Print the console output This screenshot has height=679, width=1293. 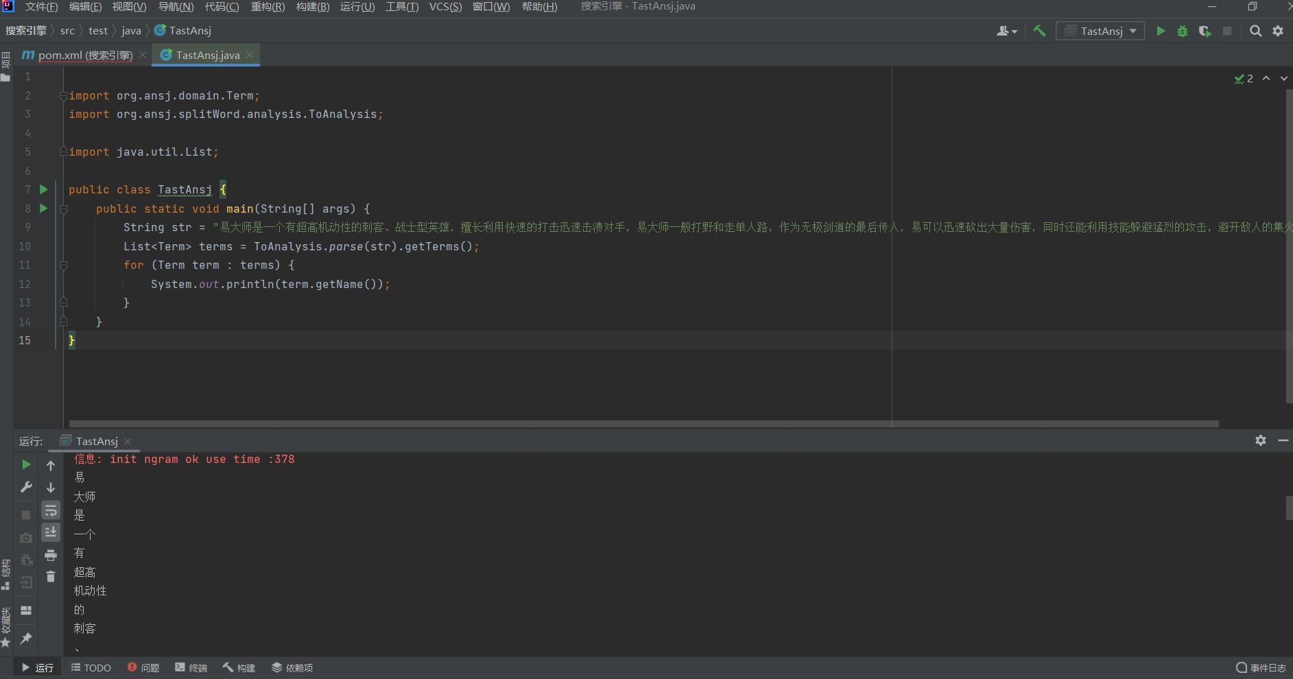tap(51, 555)
